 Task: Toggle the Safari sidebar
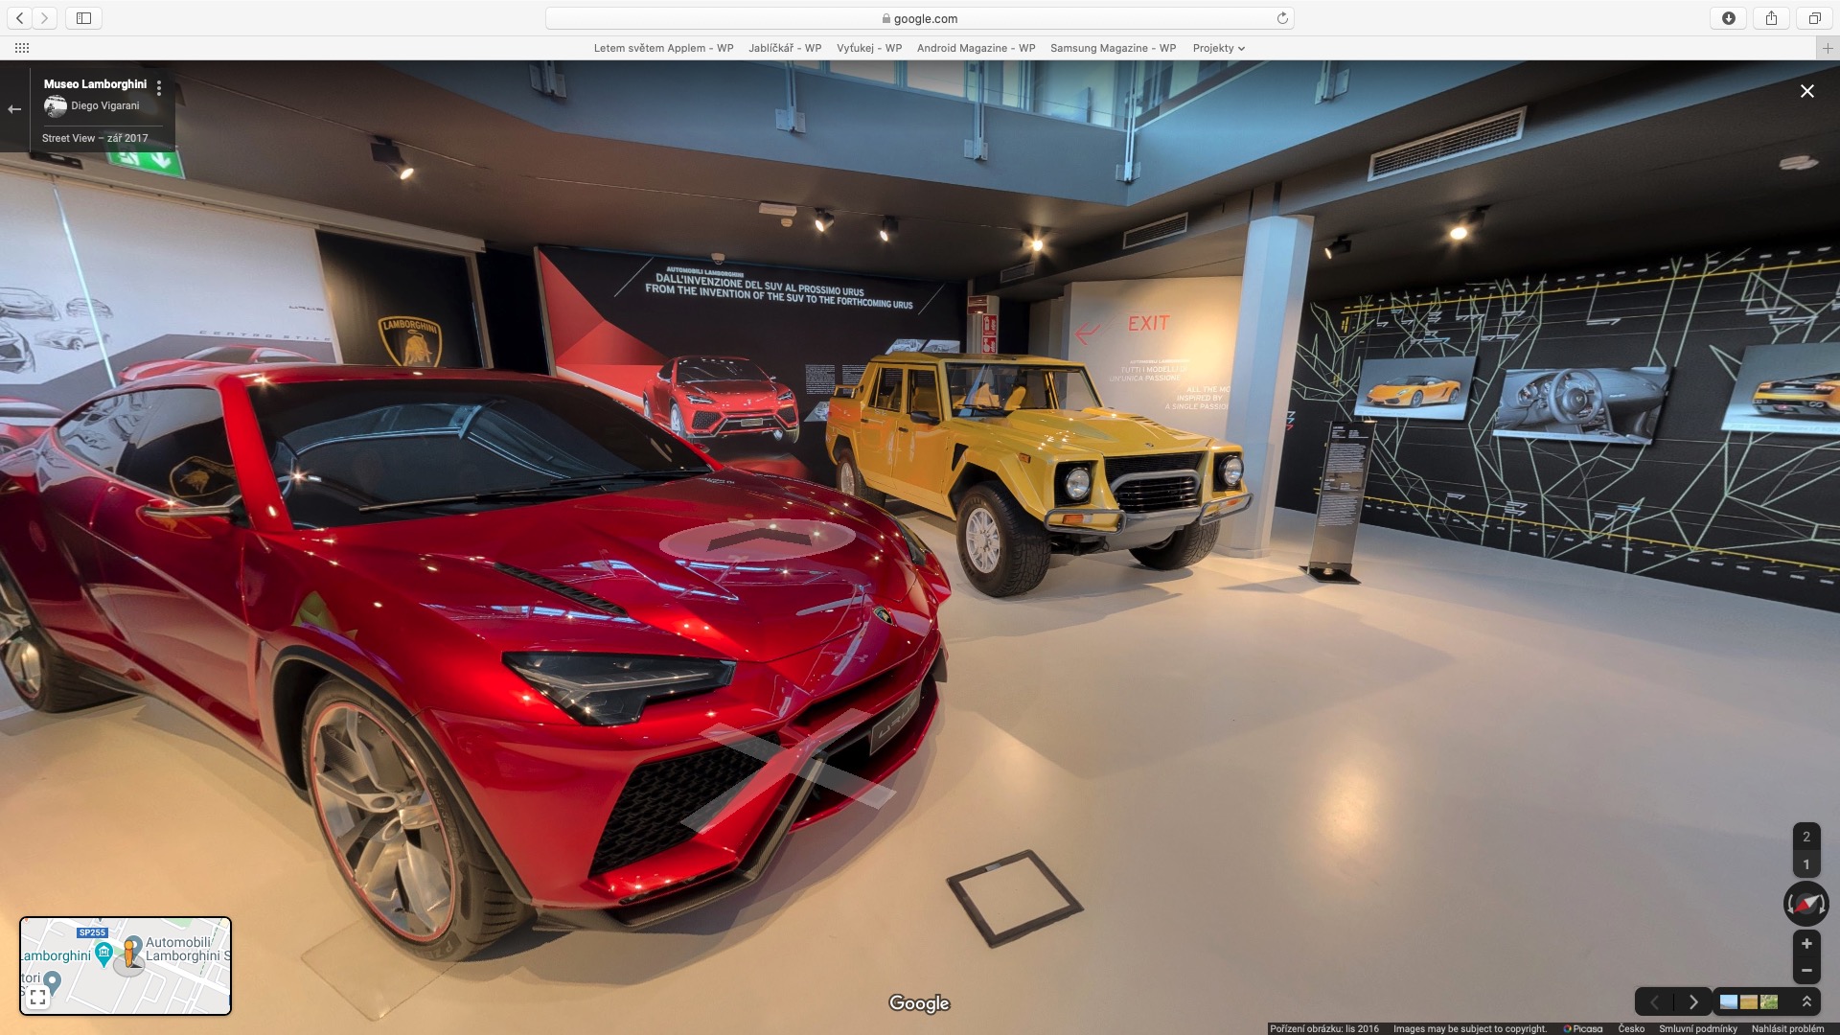click(84, 18)
